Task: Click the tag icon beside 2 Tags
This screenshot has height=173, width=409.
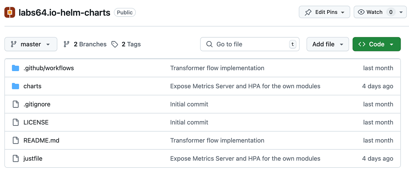Action: [x=115, y=44]
